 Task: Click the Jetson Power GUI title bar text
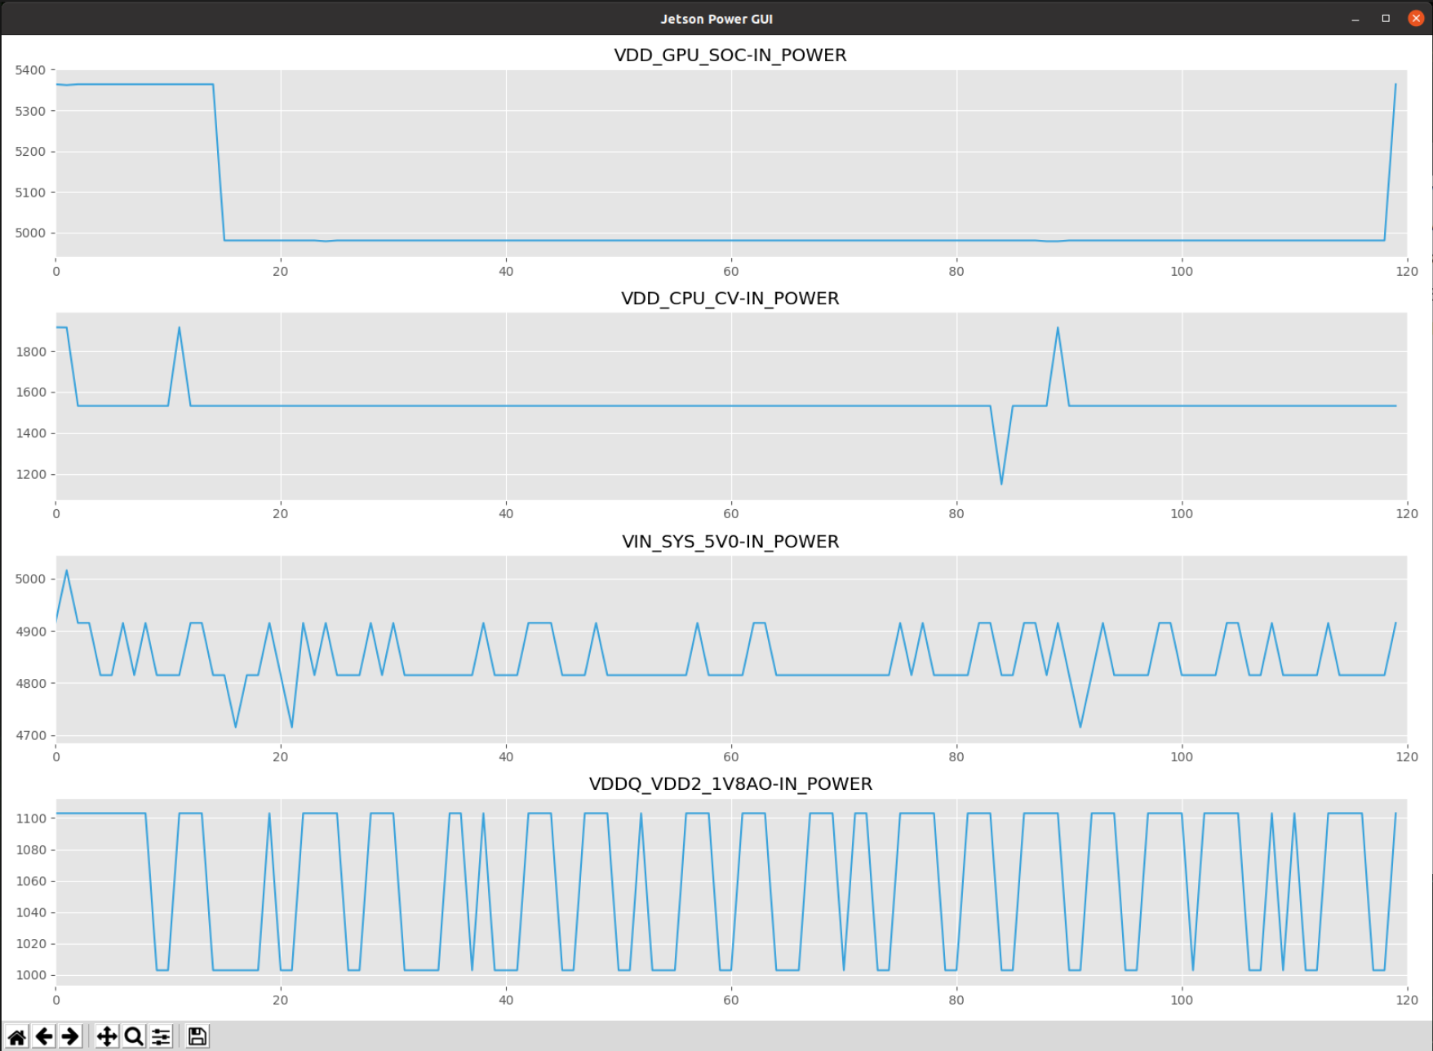[x=716, y=18]
